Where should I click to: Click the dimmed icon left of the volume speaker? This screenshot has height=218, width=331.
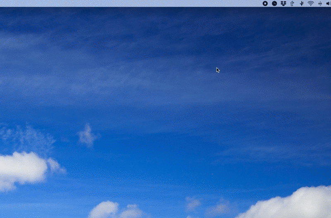(320, 3)
